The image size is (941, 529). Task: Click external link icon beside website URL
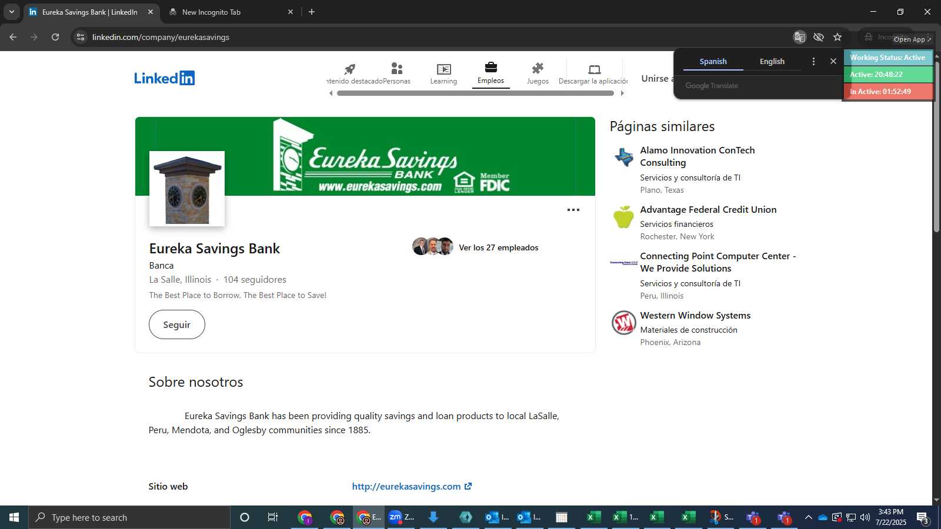pyautogui.click(x=468, y=486)
